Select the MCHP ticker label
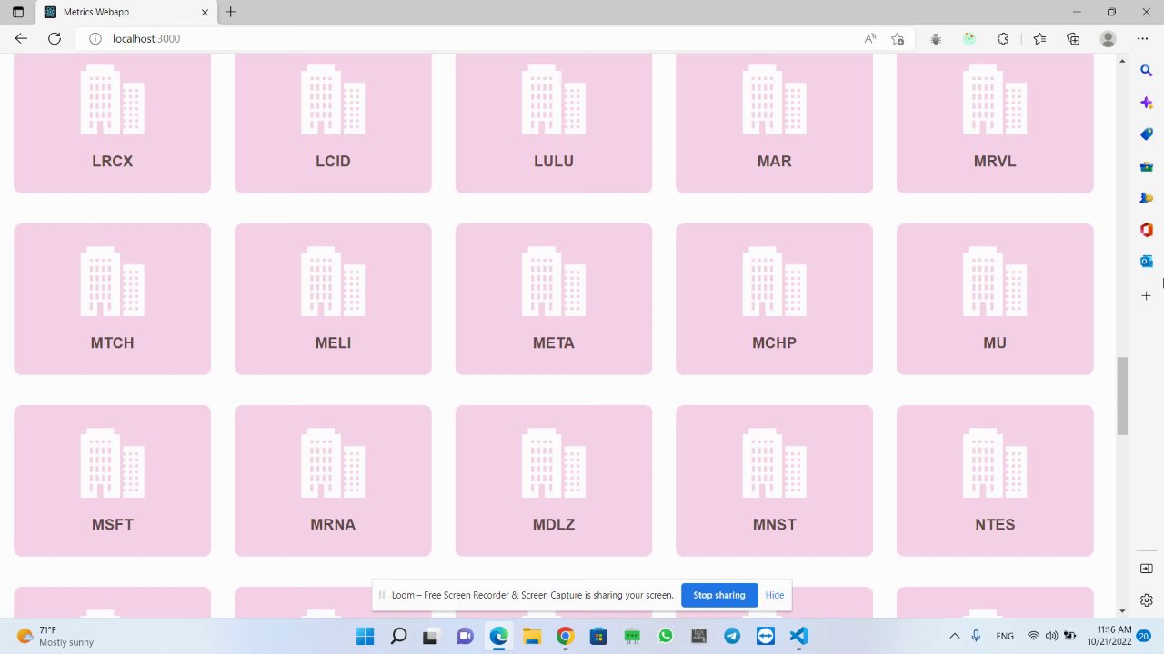 click(774, 342)
